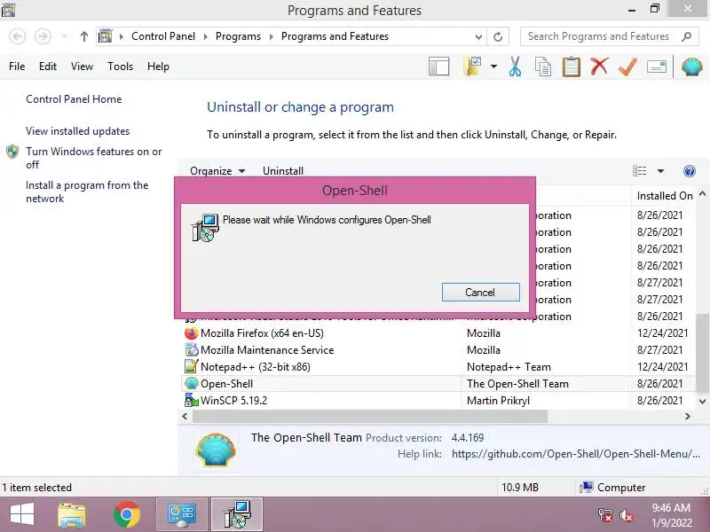Click the Copy toolbar icon

point(543,66)
